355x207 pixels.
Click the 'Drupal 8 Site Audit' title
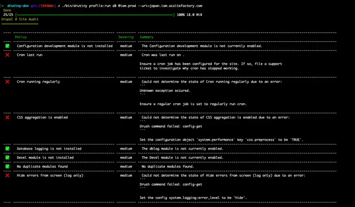20,19
